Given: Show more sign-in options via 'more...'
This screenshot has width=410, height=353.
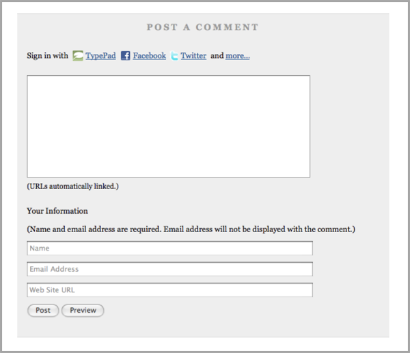Looking at the screenshot, I should tap(237, 56).
